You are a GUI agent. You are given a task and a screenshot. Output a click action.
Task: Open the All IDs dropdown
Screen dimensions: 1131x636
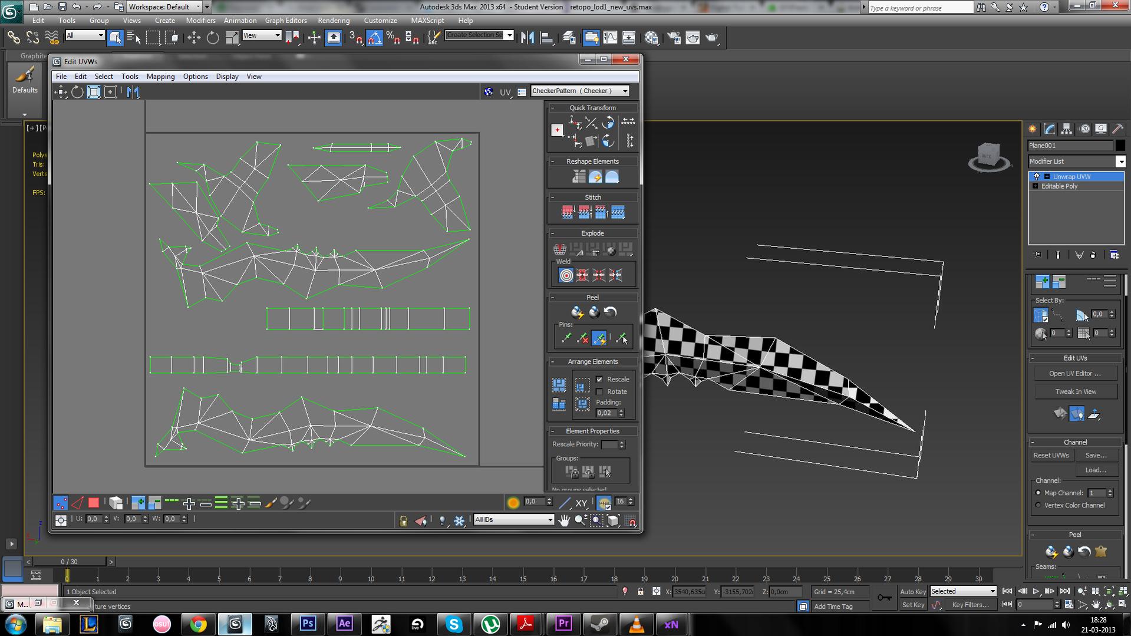click(x=514, y=519)
